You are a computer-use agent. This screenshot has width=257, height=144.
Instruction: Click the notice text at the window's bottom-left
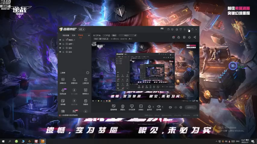pos(69,115)
